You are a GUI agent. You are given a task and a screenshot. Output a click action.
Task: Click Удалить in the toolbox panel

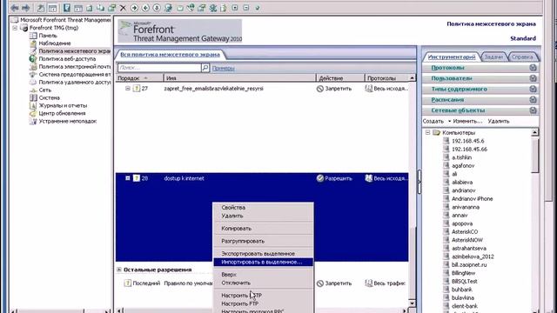coord(499,121)
